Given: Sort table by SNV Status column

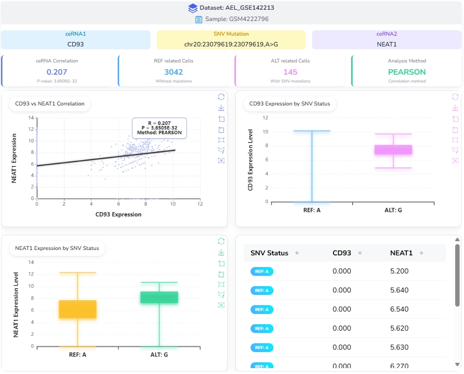Looking at the screenshot, I should (297, 253).
